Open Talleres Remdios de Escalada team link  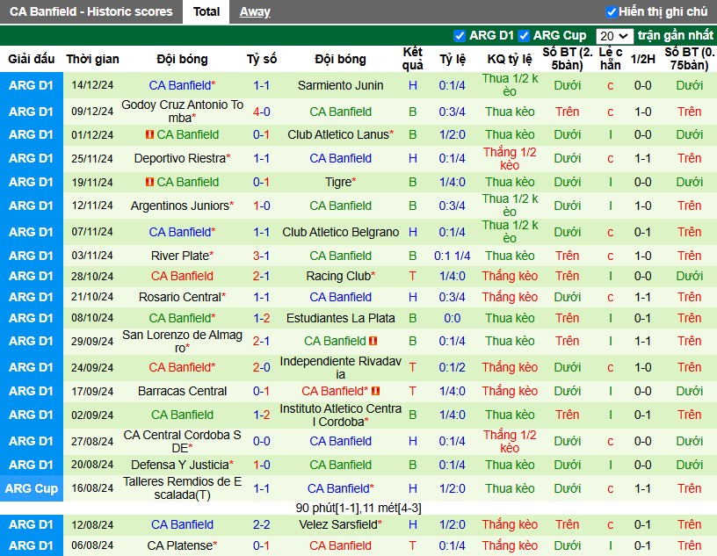(x=182, y=488)
